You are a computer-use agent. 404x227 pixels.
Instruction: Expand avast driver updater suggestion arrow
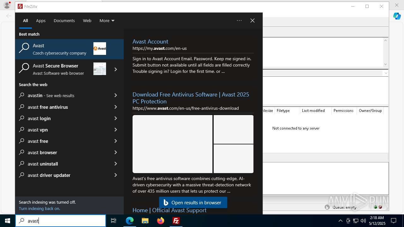(116, 175)
